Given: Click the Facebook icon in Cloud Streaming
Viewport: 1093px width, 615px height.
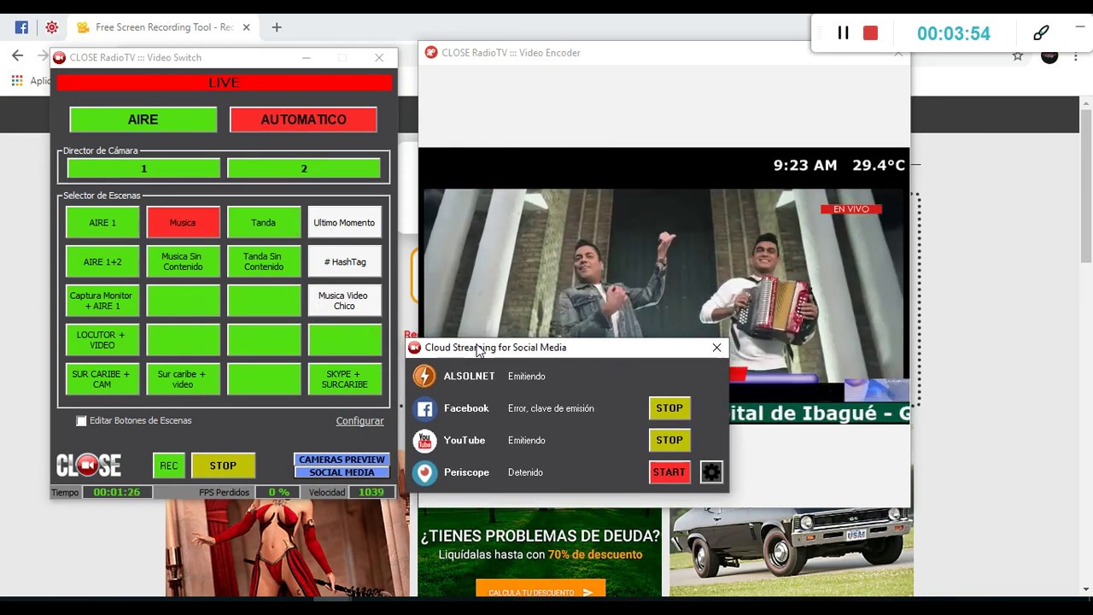Looking at the screenshot, I should (424, 408).
